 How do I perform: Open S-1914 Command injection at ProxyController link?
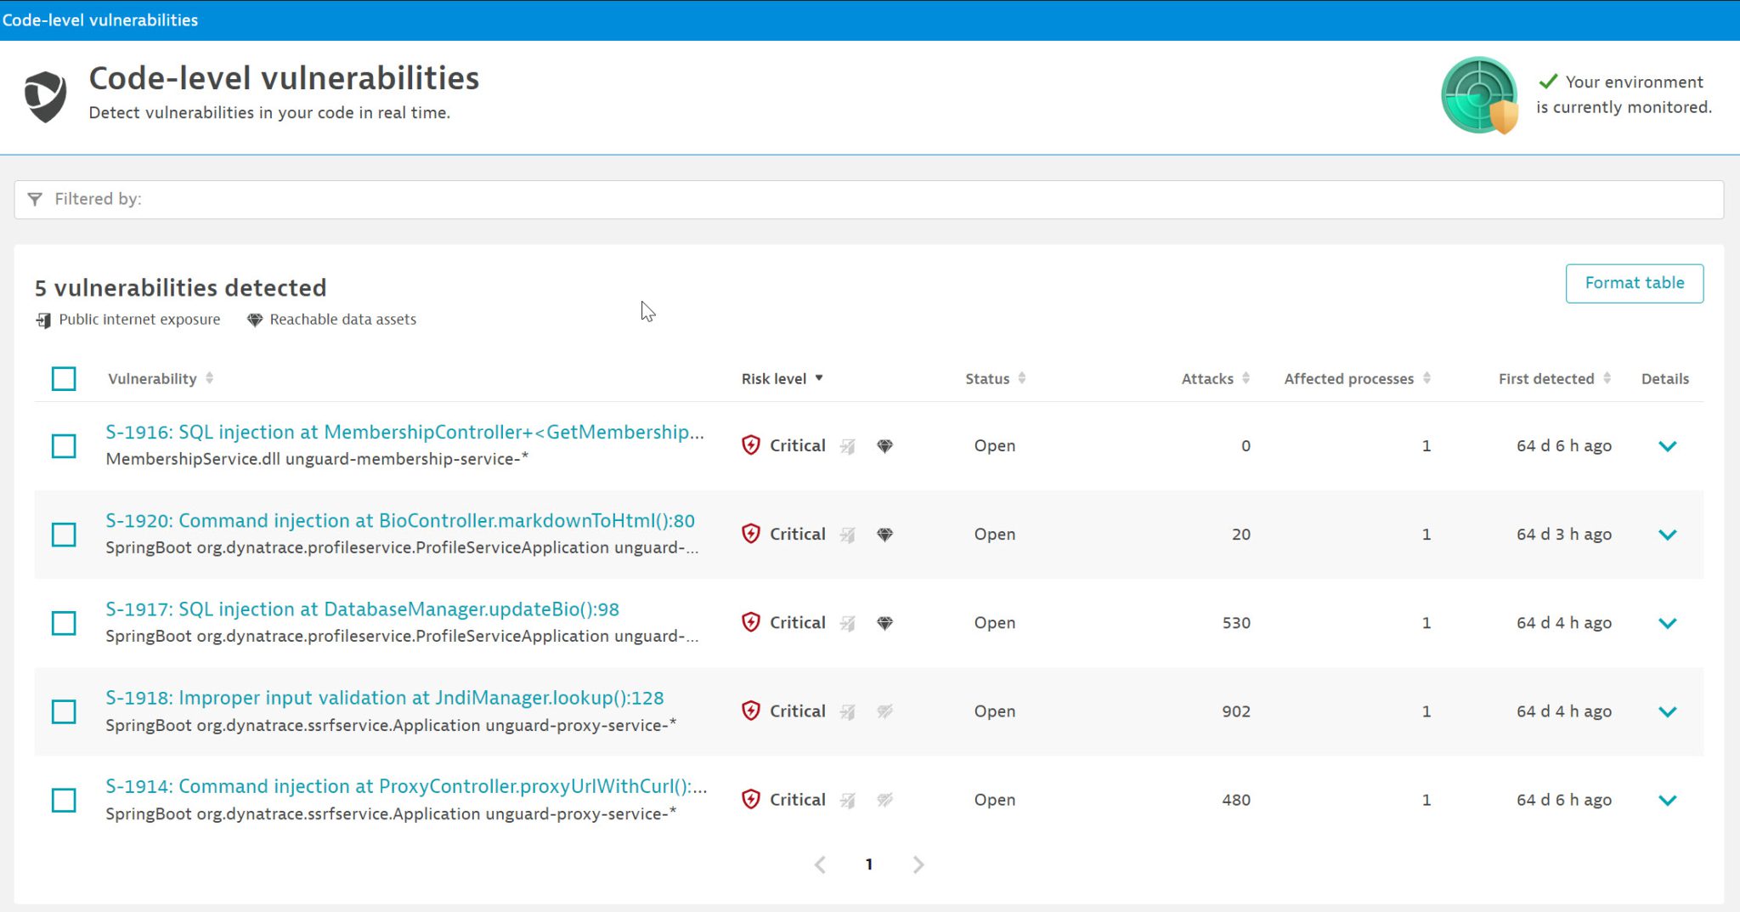coord(406,785)
